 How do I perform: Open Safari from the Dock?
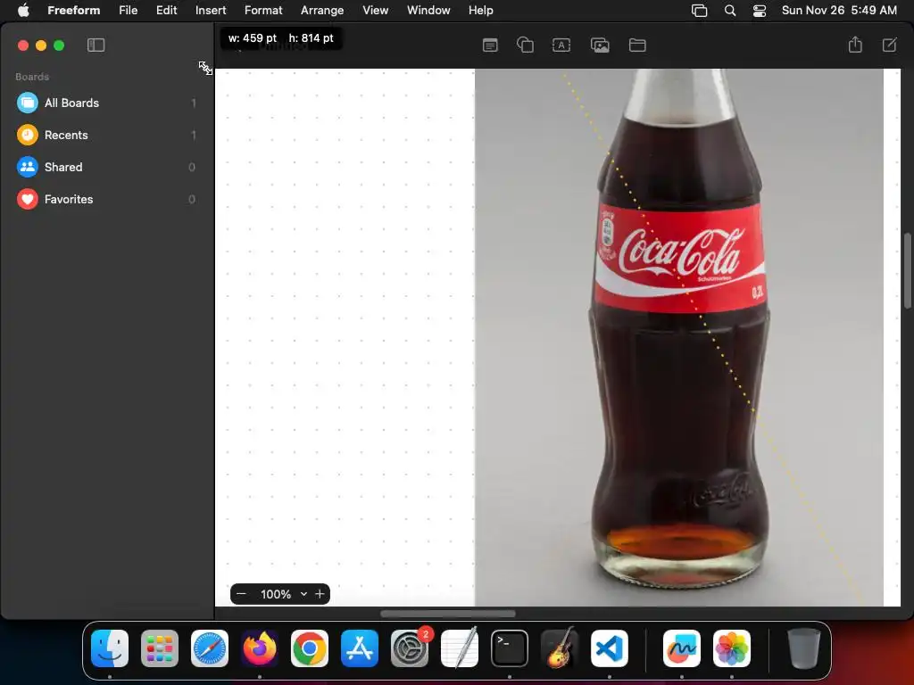coord(210,648)
